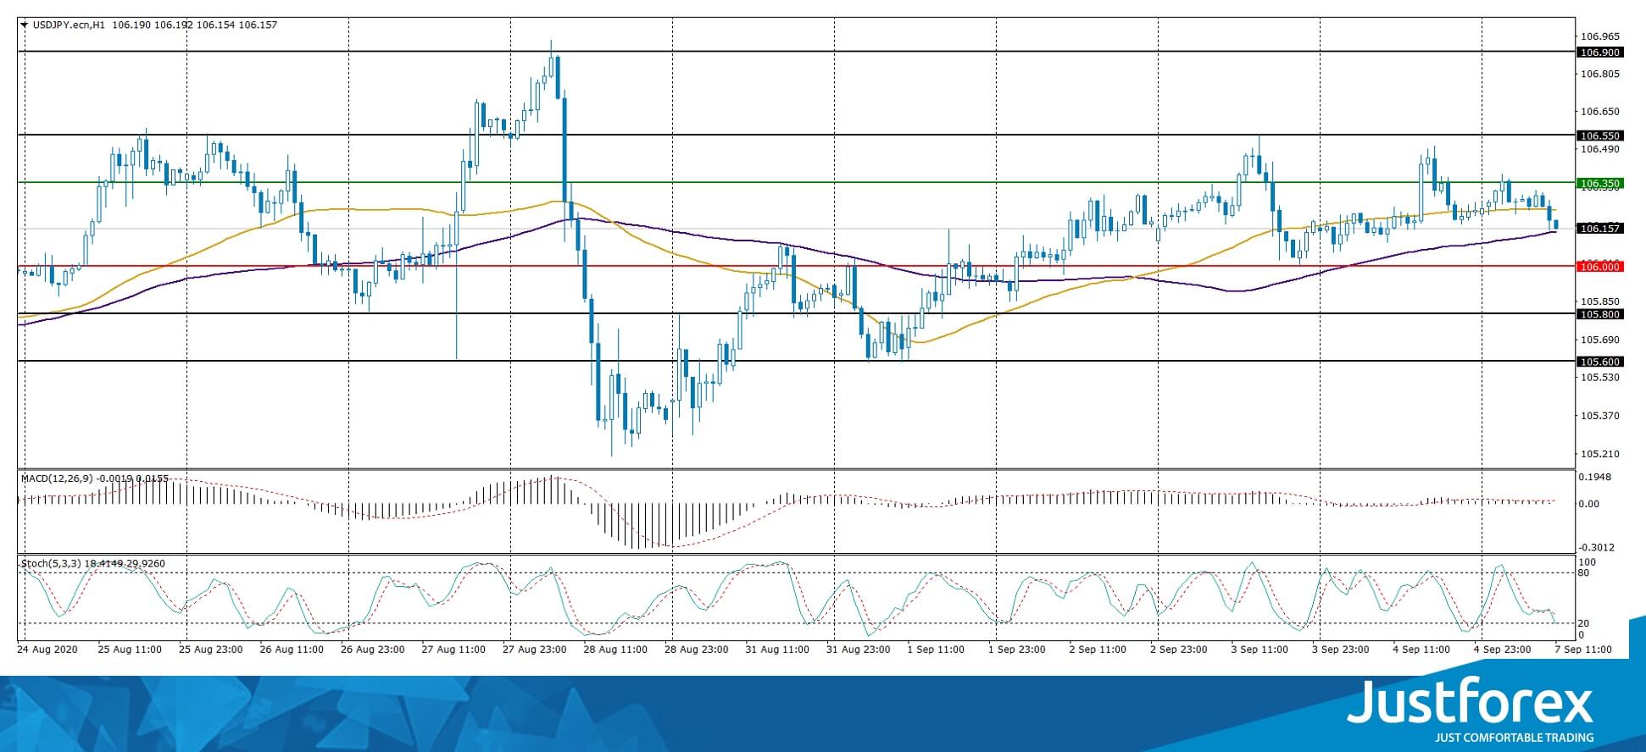Click the 31 Aug 11:00 time label
Viewport: 1646px width, 752px height.
pos(777,650)
